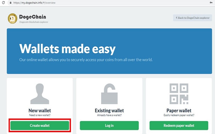Click the Dogecoin logo coin image
The width and height of the screenshot is (215, 134).
pos(12,18)
